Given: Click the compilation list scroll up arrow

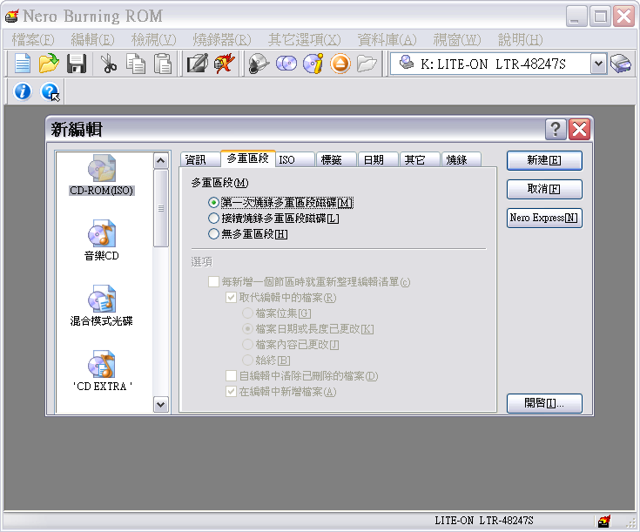Looking at the screenshot, I should coord(161,161).
